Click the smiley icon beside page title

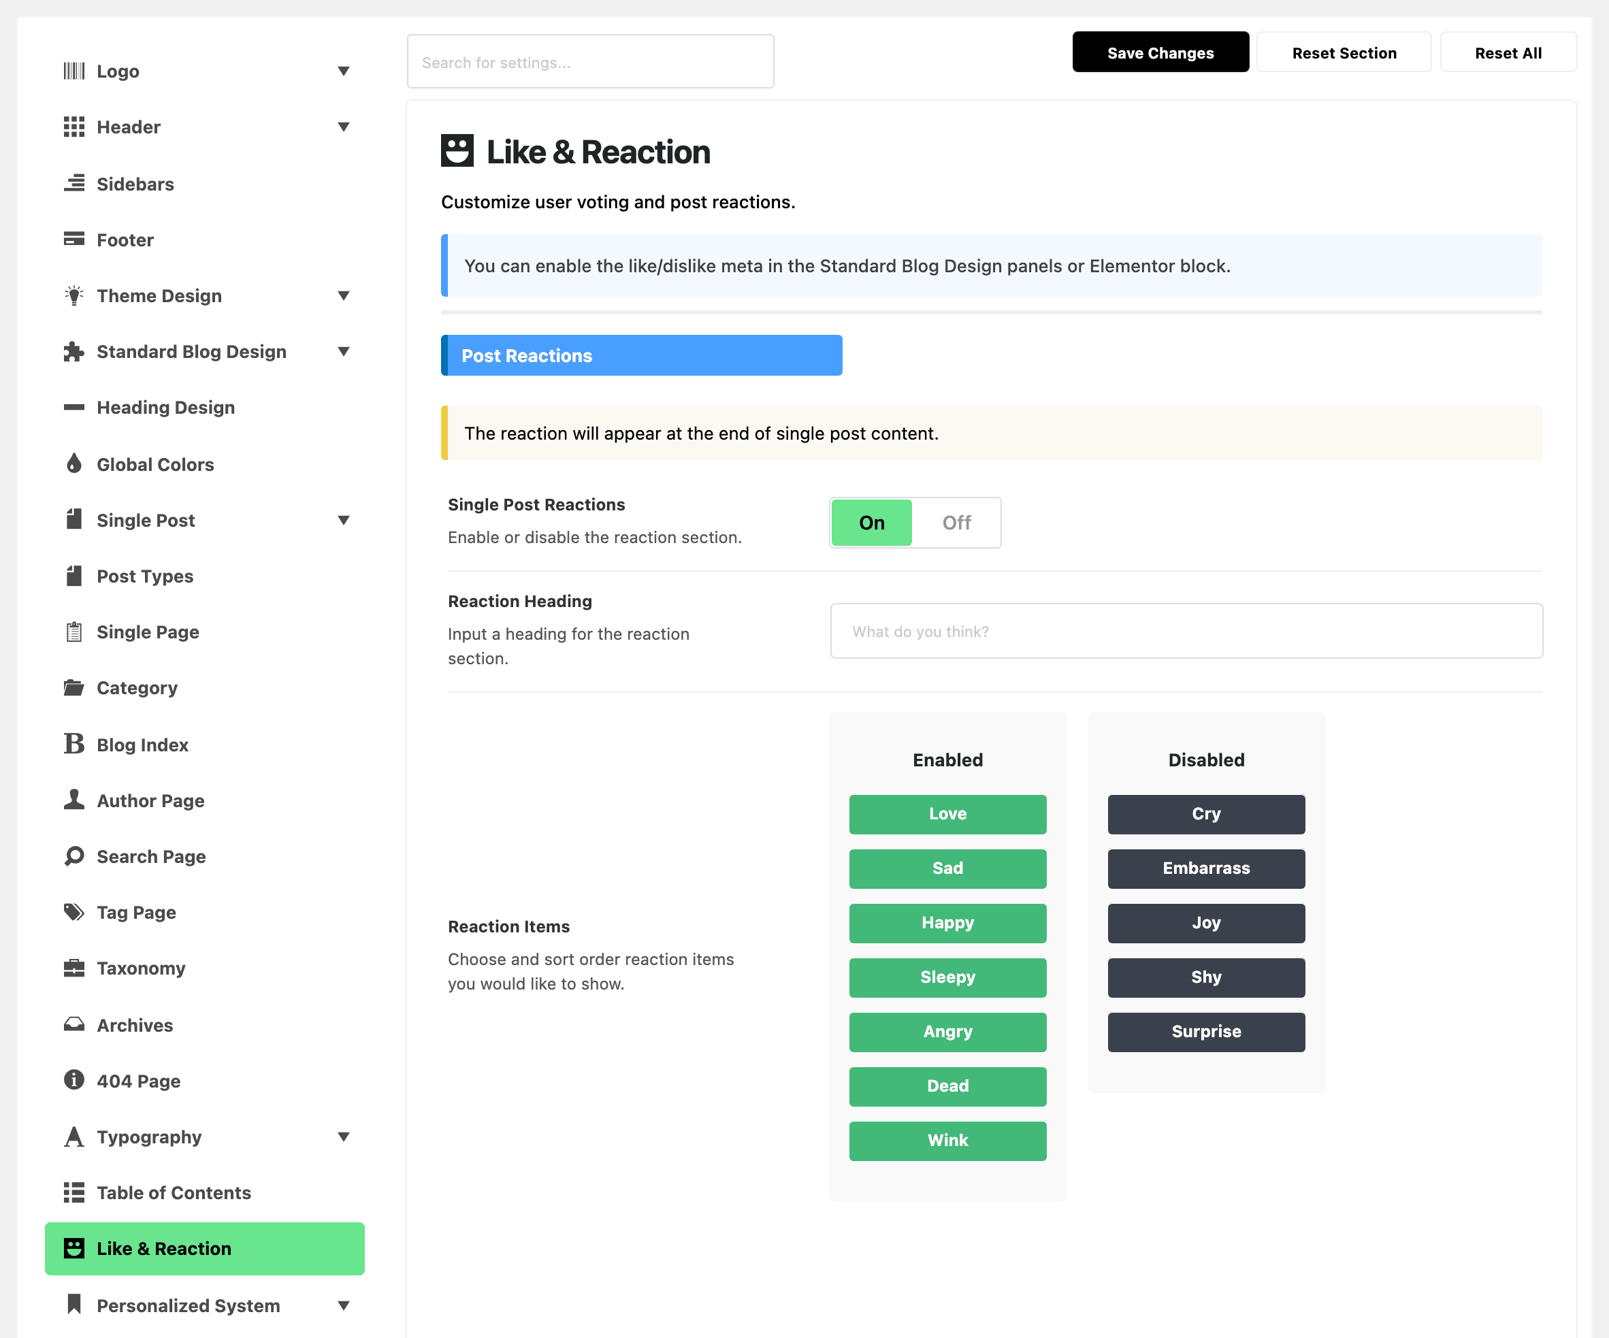pyautogui.click(x=457, y=150)
